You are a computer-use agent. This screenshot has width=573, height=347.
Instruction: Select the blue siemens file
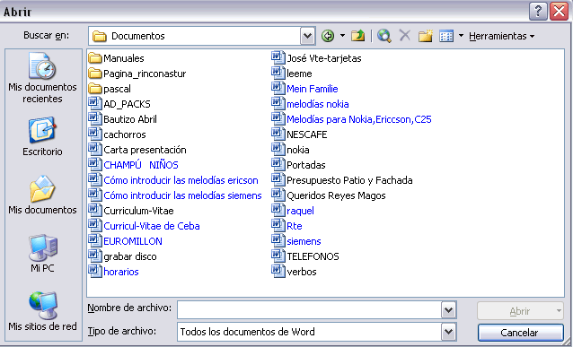pos(296,241)
